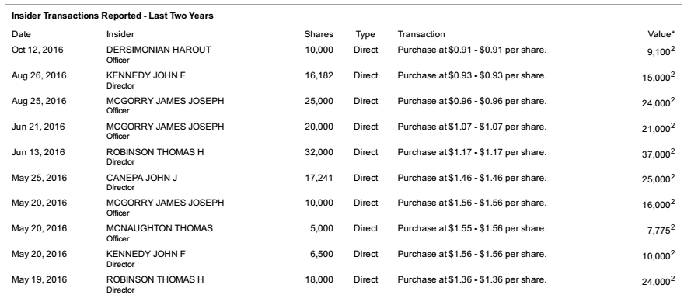This screenshot has width=691, height=295.
Task: Click the 9,100 value footnote 2
Action: point(672,50)
